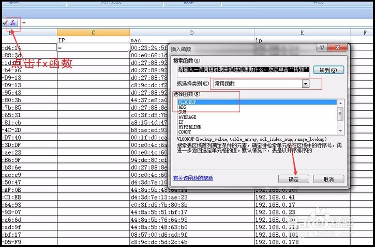Viewport: 375px width, 247px height.
Task: Click cell 08:57:00:d6:ad:9f
Action: tap(192, 235)
